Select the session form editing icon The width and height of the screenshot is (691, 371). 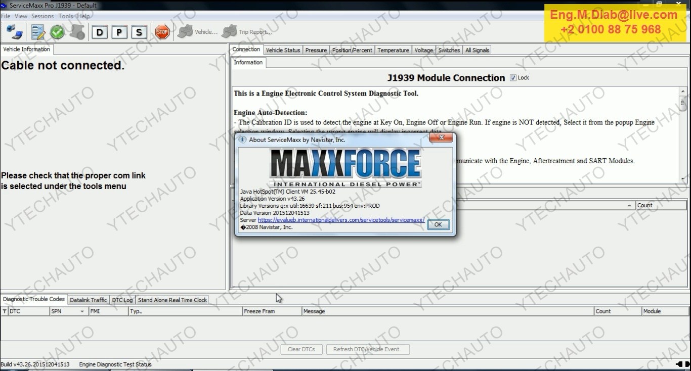pyautogui.click(x=38, y=31)
